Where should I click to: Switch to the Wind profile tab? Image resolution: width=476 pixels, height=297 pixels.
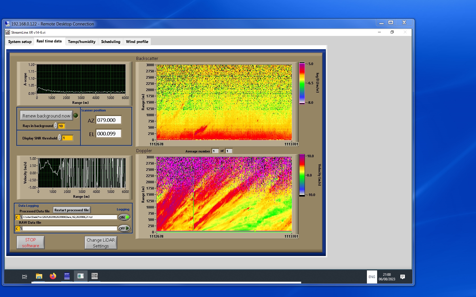pos(137,42)
